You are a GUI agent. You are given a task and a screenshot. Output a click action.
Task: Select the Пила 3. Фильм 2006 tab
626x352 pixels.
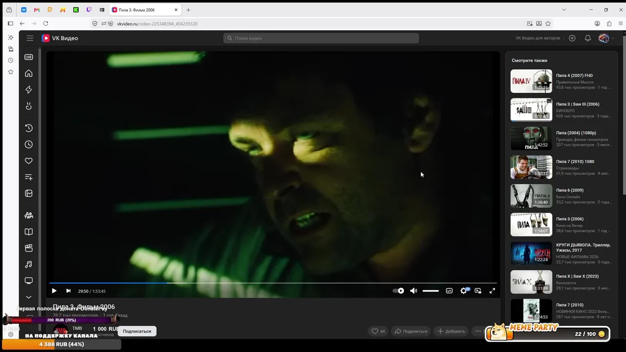[145, 10]
